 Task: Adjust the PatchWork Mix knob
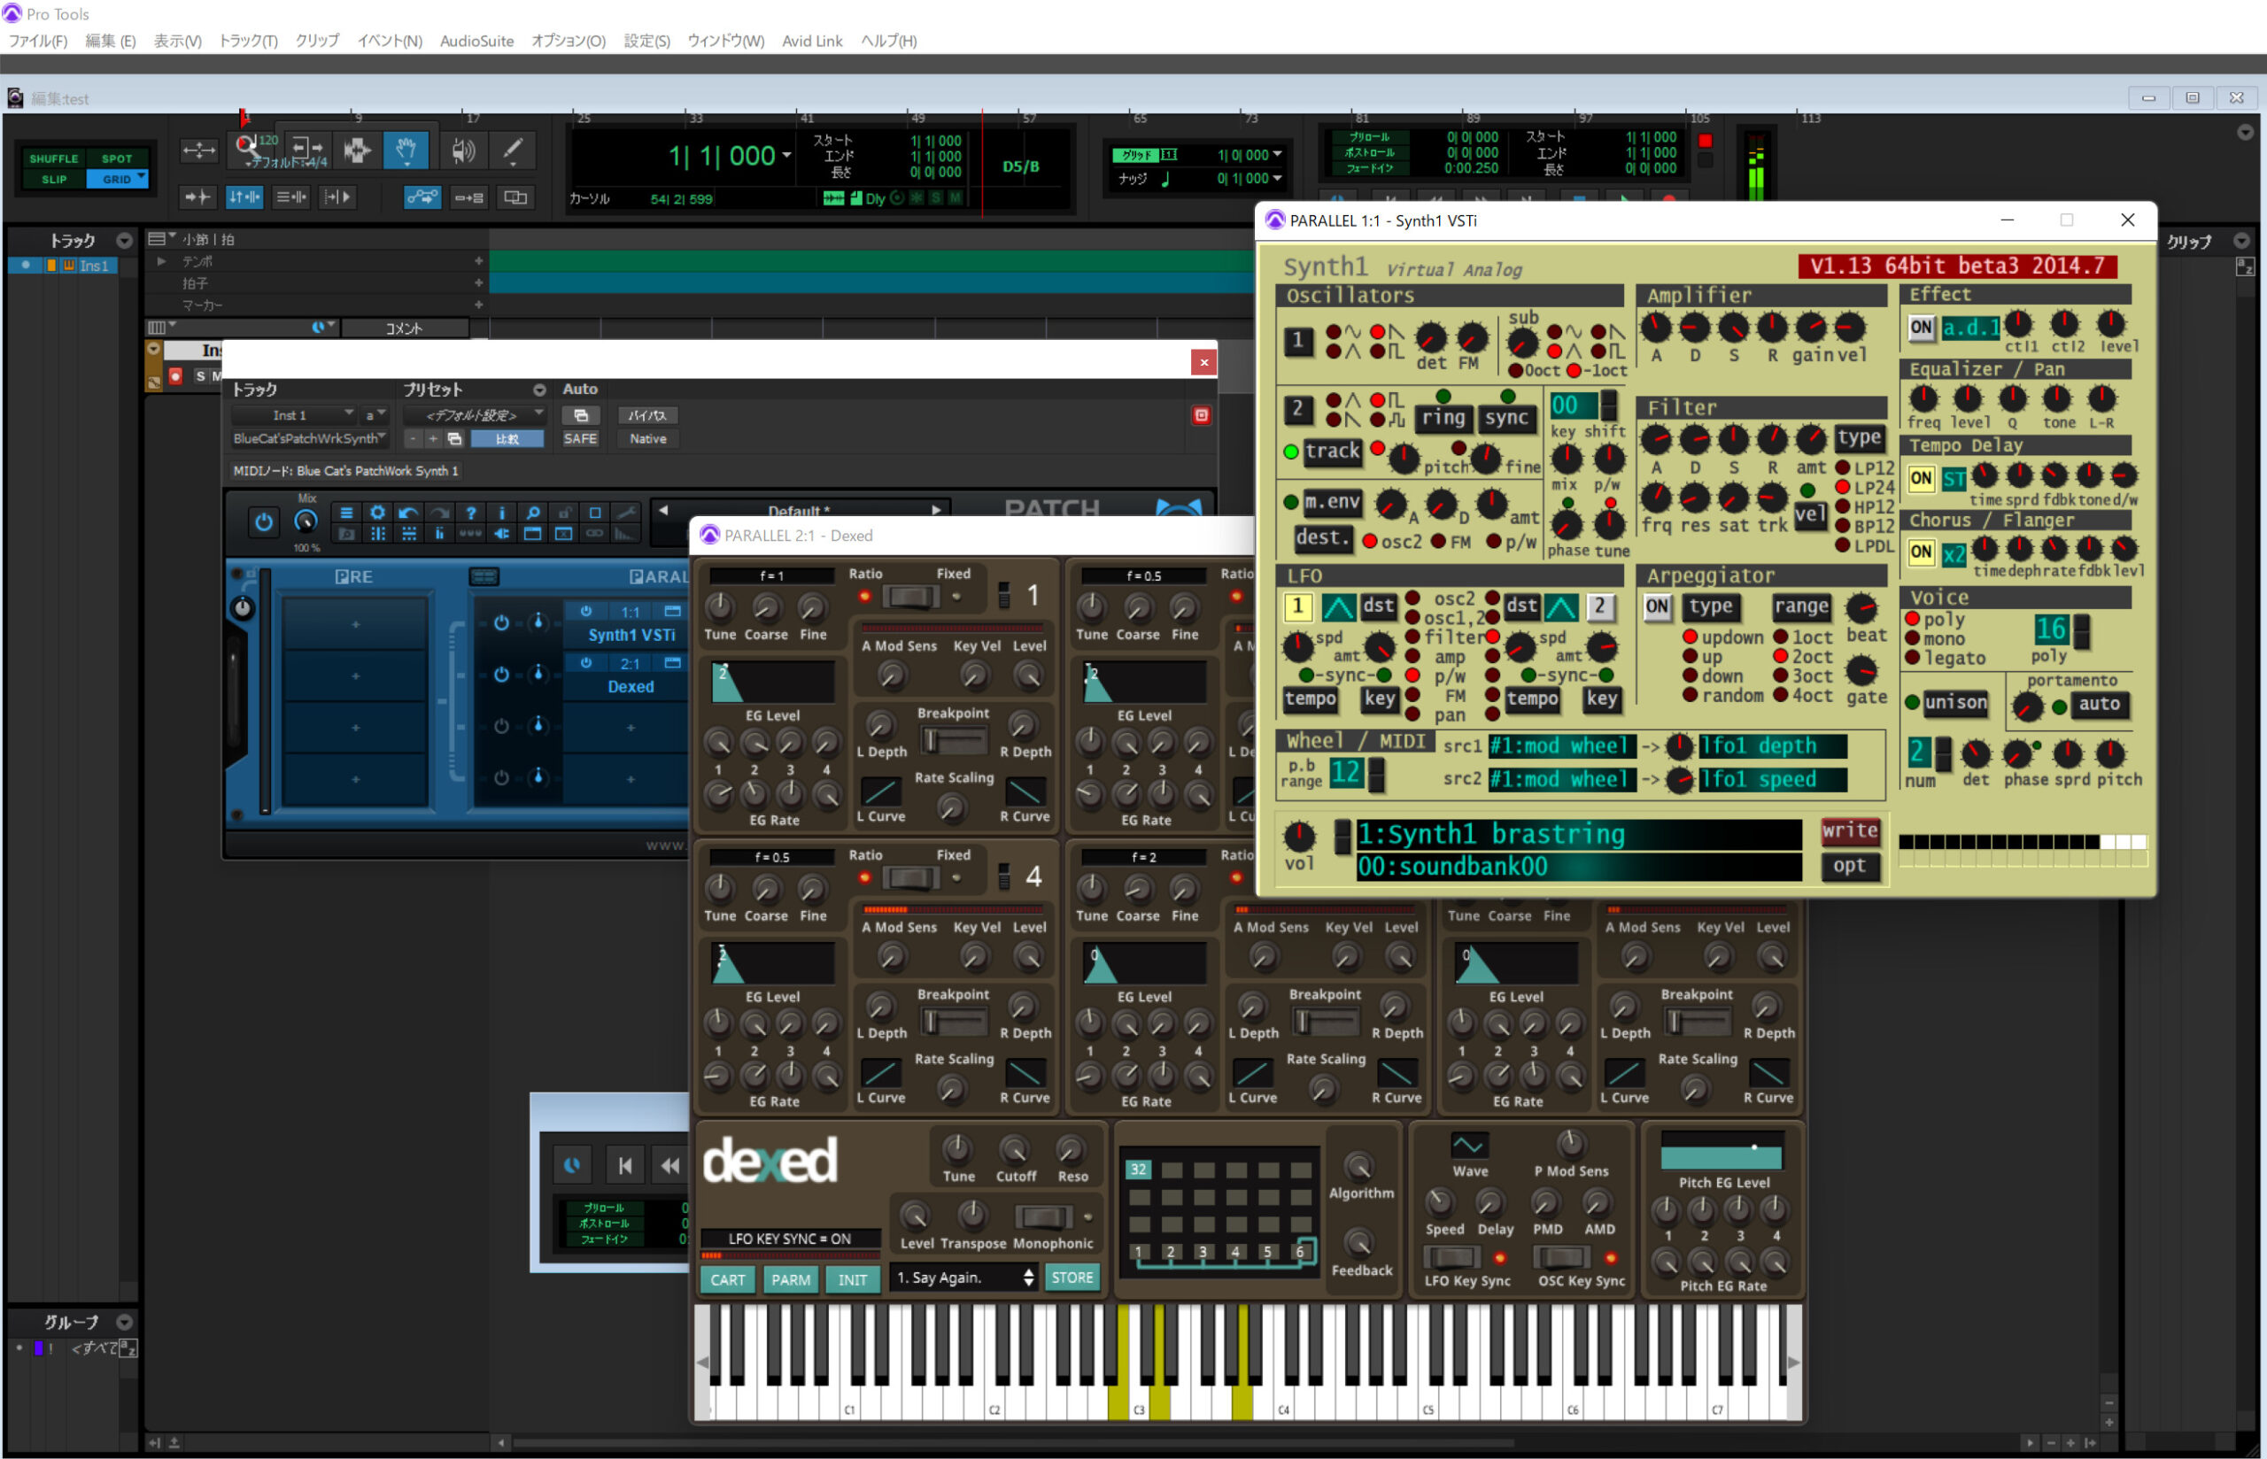coord(305,521)
